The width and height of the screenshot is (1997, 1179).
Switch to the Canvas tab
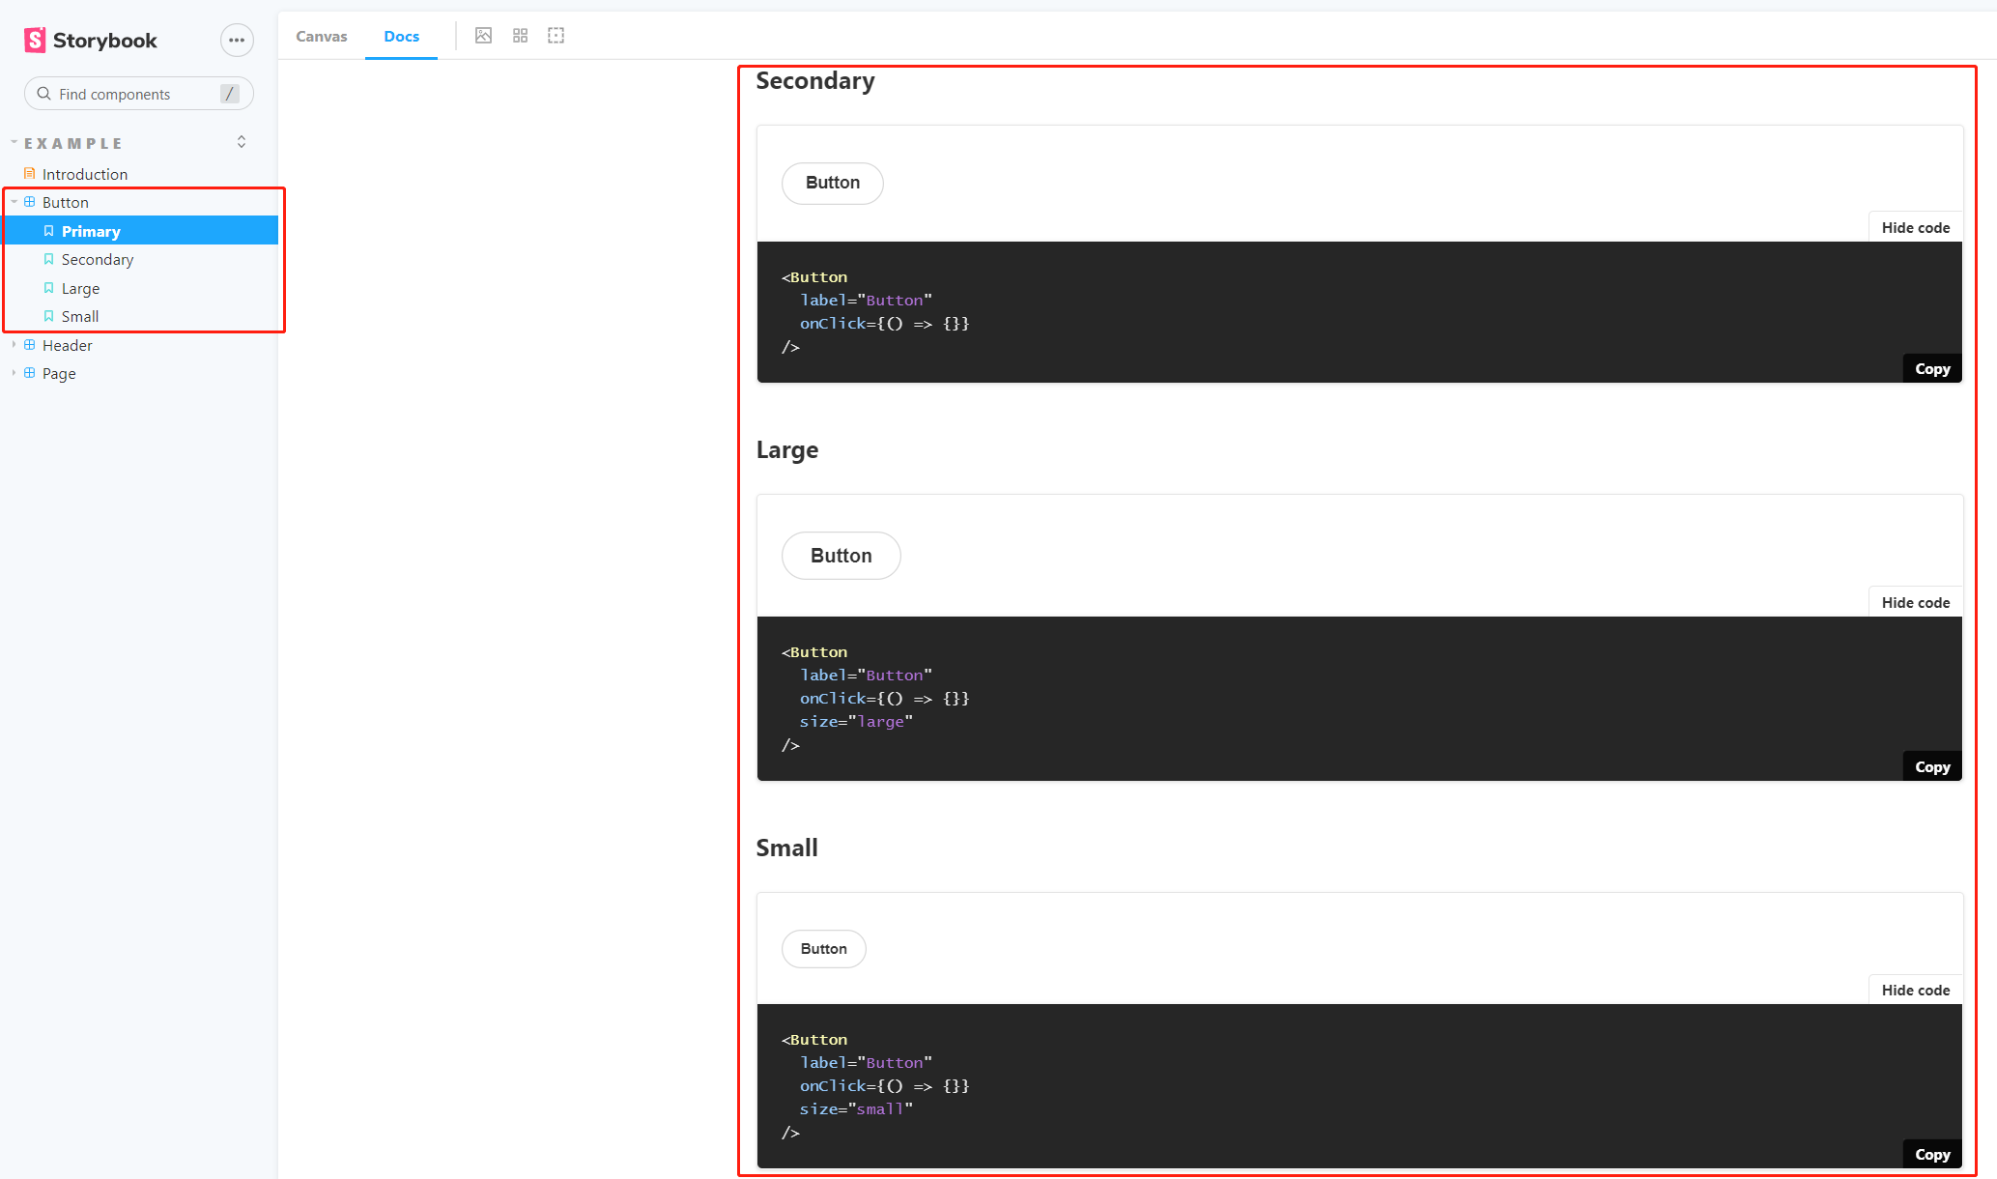coord(321,36)
